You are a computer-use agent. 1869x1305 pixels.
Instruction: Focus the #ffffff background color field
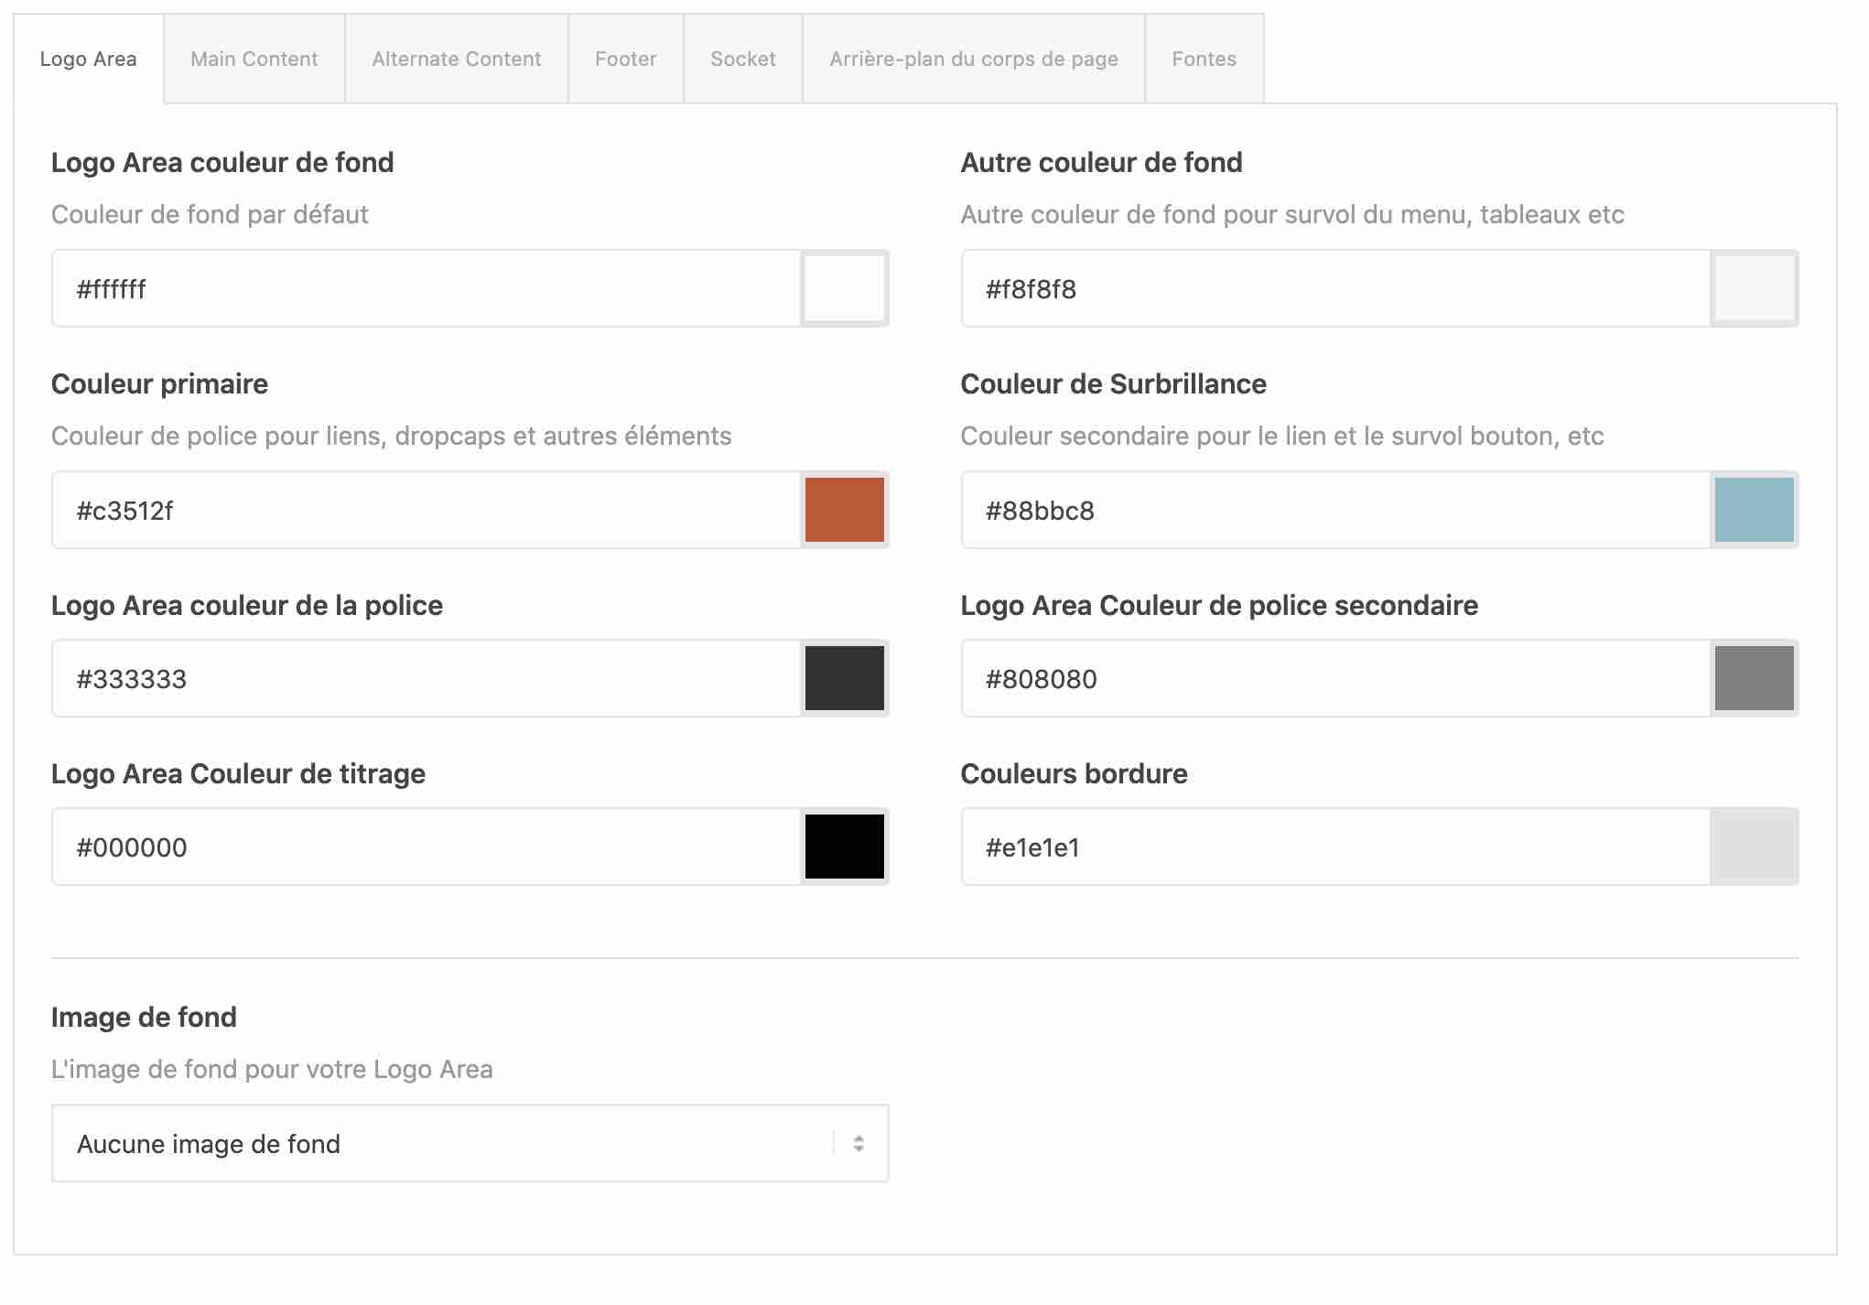(426, 288)
